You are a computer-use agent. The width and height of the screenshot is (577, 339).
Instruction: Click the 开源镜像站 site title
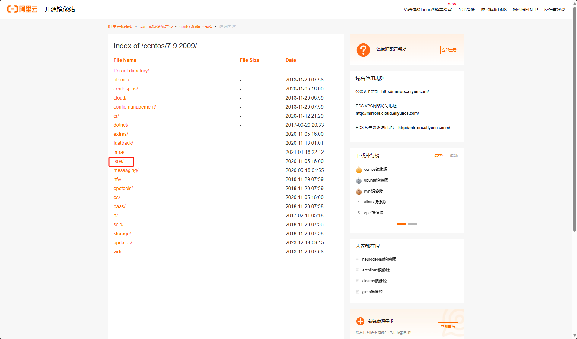(x=60, y=9)
